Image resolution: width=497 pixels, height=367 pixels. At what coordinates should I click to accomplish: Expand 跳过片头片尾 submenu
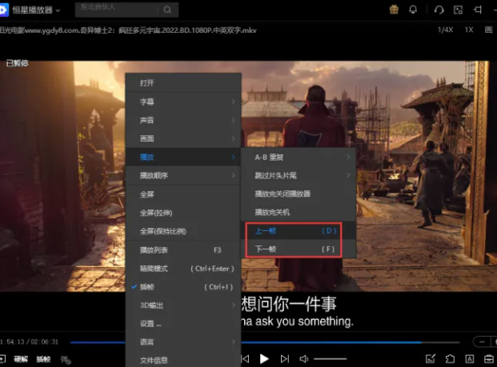(x=299, y=175)
